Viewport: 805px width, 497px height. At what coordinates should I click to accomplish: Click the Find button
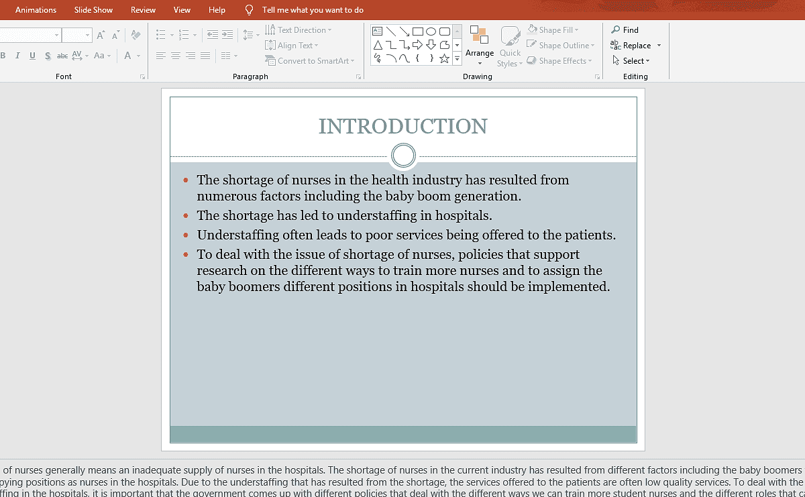pyautogui.click(x=625, y=30)
